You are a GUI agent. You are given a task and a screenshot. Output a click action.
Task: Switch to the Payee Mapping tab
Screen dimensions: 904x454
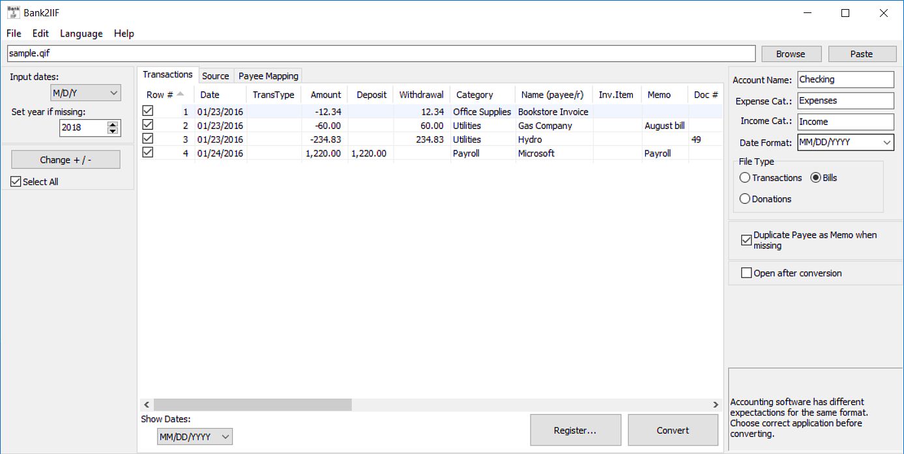(x=268, y=76)
